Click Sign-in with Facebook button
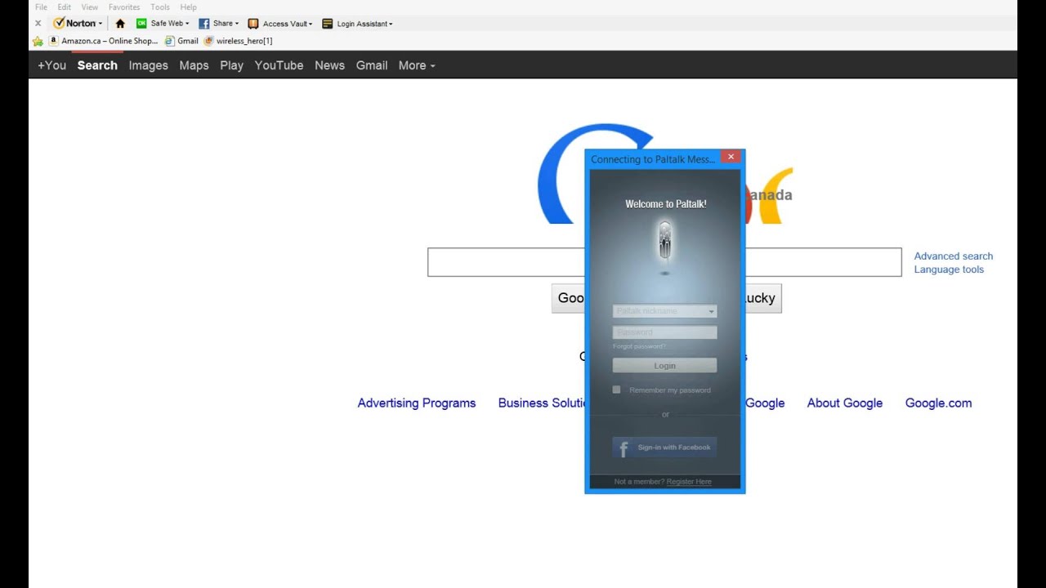Image resolution: width=1046 pixels, height=588 pixels. (664, 448)
